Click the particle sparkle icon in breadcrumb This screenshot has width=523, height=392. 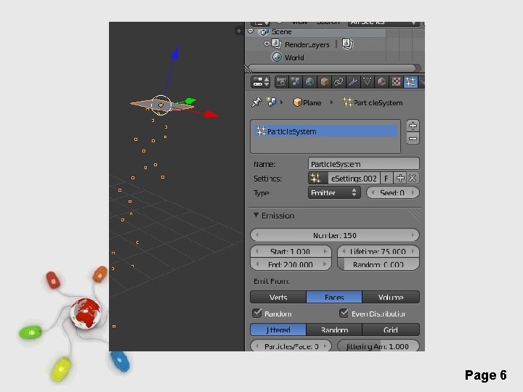pyautogui.click(x=347, y=102)
